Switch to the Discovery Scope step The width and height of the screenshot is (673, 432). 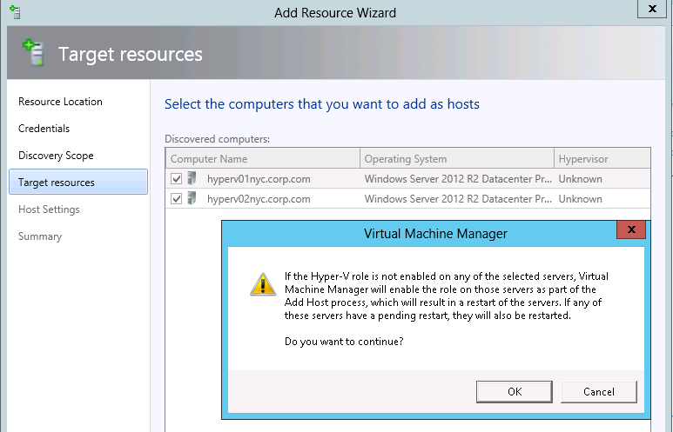pyautogui.click(x=56, y=156)
